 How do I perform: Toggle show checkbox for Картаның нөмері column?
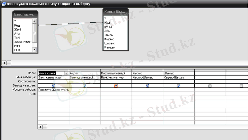coord(116,86)
